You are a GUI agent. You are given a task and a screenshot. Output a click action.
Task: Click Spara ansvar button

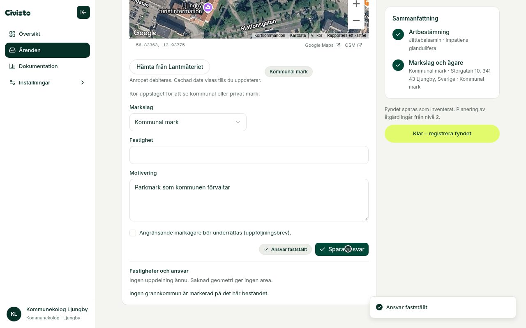point(342,249)
